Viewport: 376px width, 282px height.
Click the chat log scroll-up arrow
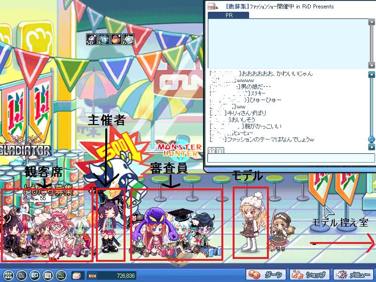pyautogui.click(x=371, y=74)
